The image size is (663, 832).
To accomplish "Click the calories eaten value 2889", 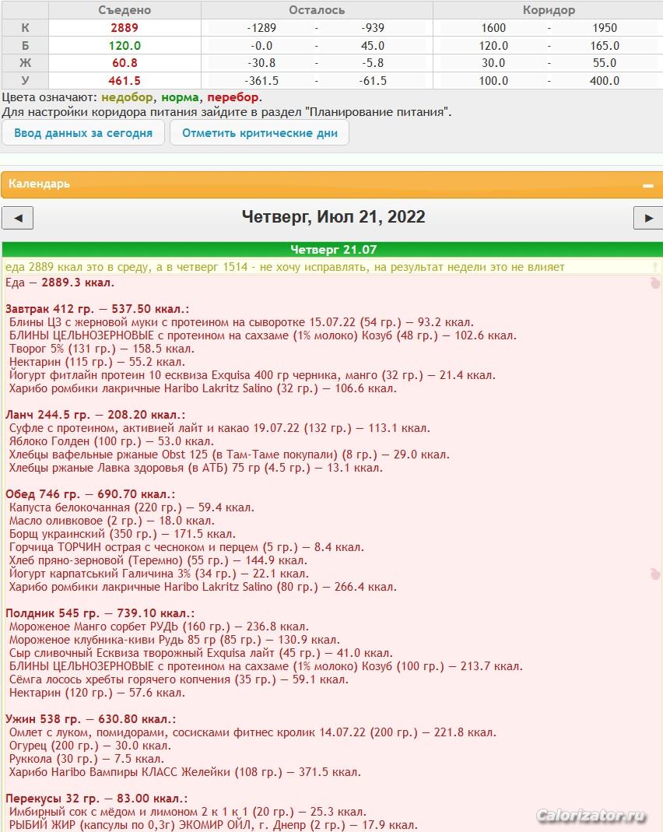I will tap(125, 28).
